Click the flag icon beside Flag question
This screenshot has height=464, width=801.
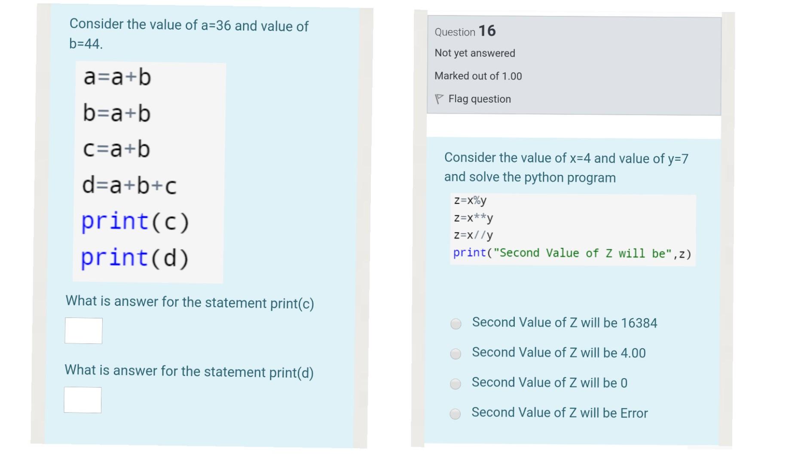click(x=439, y=99)
